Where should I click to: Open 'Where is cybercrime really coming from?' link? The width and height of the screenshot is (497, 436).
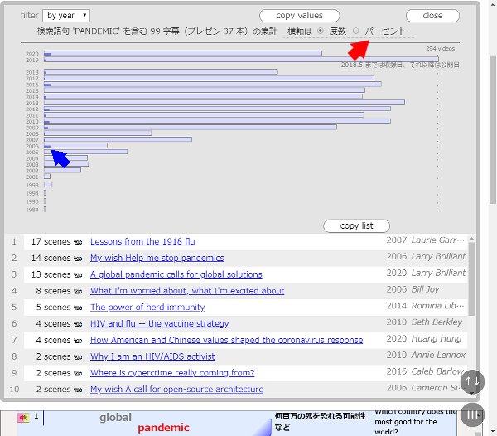pos(172,373)
